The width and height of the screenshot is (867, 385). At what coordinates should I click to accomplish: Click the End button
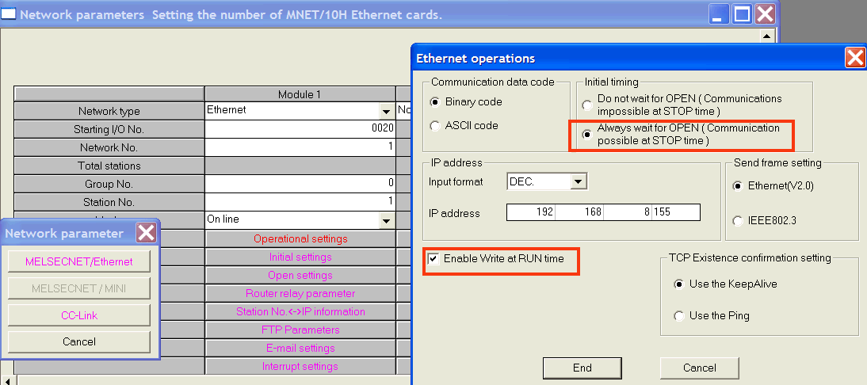point(582,368)
